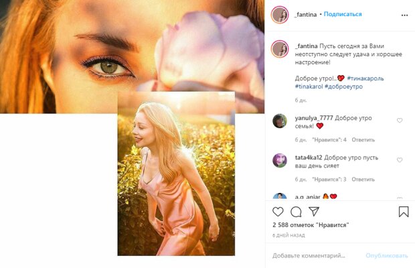
Task: Like yanulya_7777's comment with the heart
Action: pyautogui.click(x=400, y=121)
